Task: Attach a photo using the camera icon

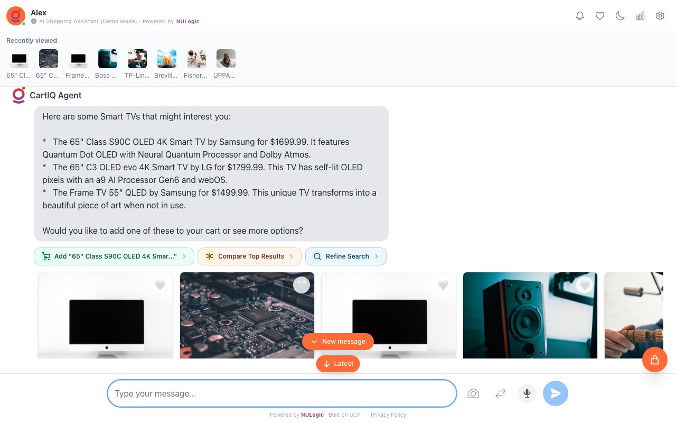Action: click(473, 393)
